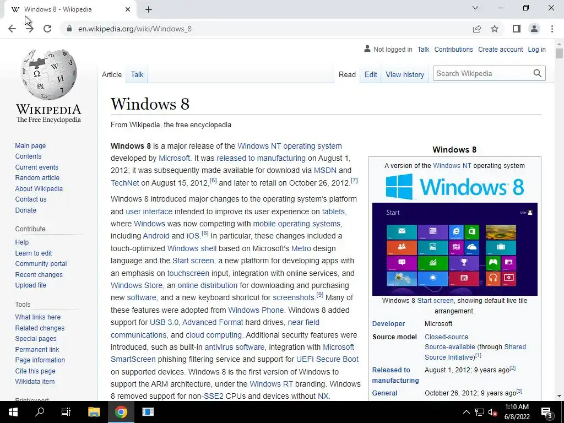This screenshot has height=423, width=564.
Task: Reload the Wikipedia page
Action: (47, 29)
